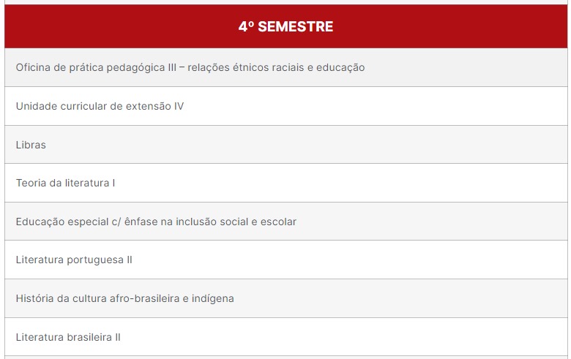Select the Unidade curricular de extensão IV row

coord(285,106)
